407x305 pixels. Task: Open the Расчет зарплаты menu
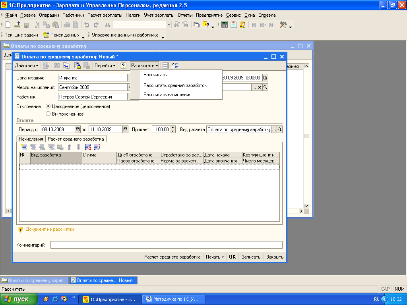tap(105, 15)
